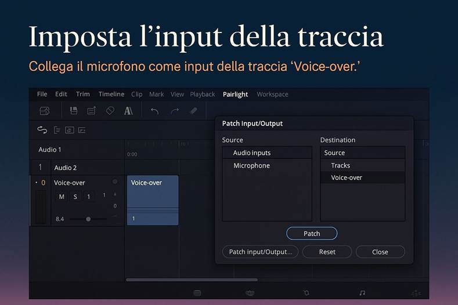Screen dimensions: 458x305
Task: Click the orange 0 track number
Action: (43, 183)
